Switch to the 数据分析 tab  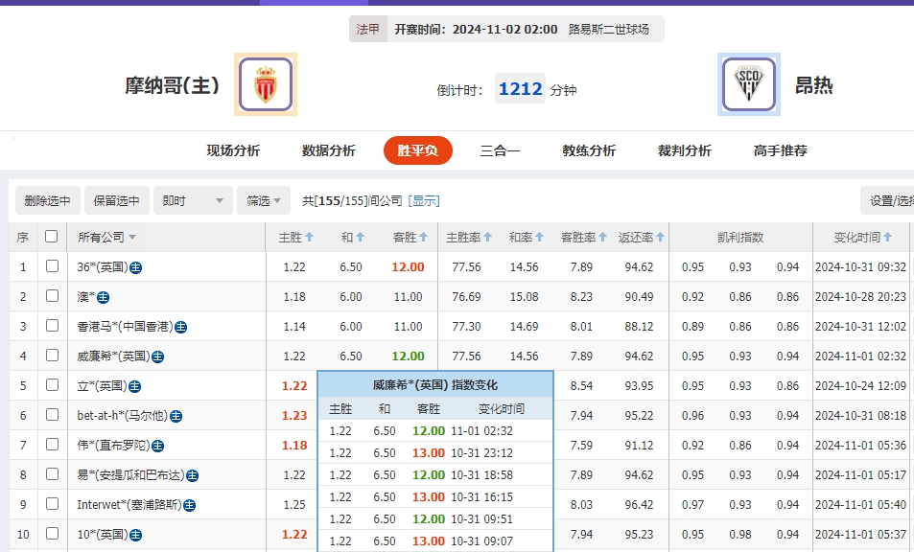click(328, 149)
